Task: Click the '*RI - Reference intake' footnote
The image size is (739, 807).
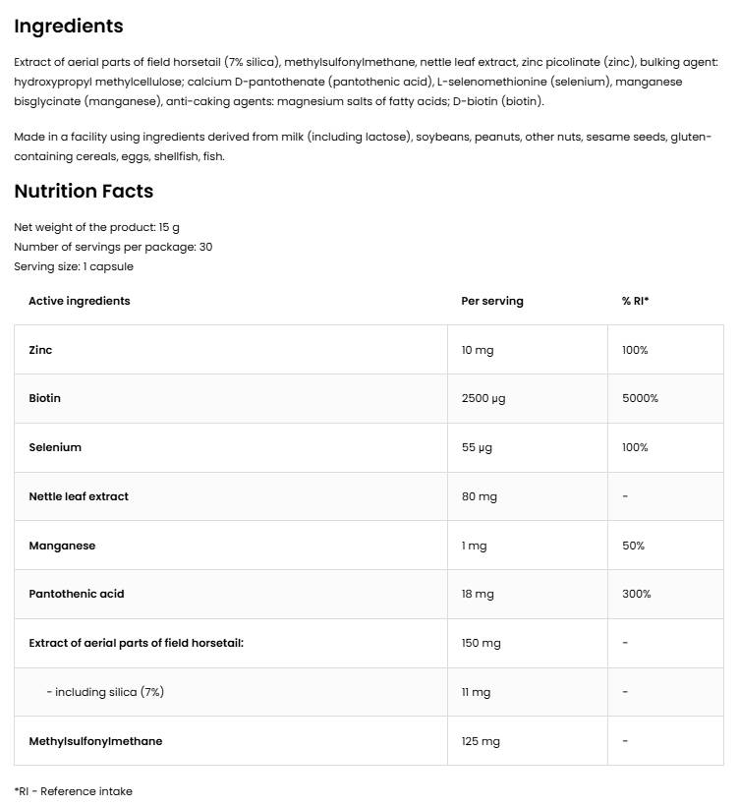Action: point(73,791)
